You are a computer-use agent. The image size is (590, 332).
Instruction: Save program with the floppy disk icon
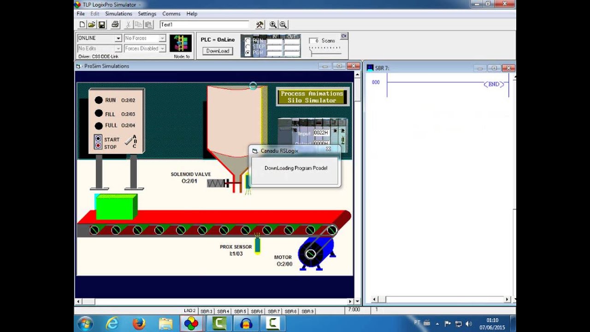point(101,25)
